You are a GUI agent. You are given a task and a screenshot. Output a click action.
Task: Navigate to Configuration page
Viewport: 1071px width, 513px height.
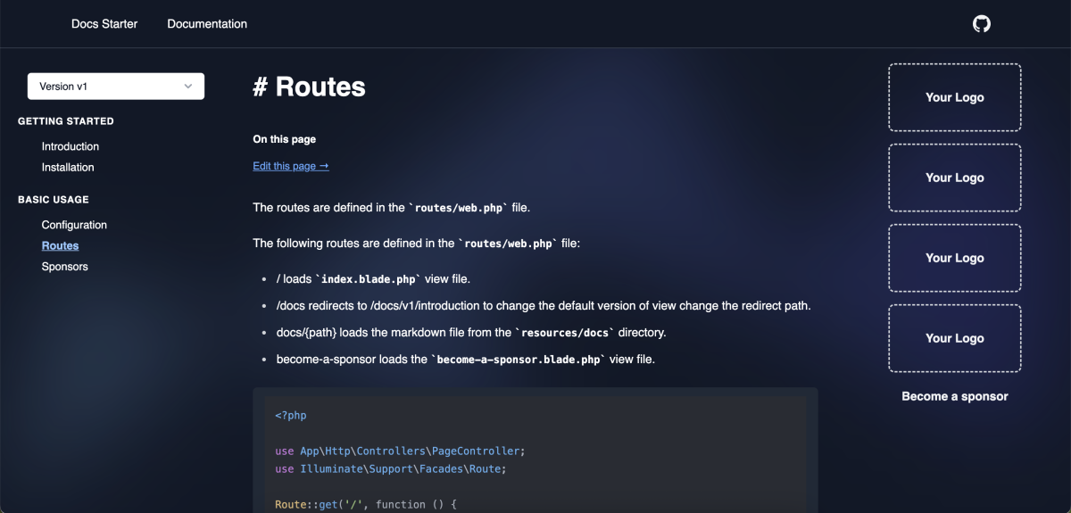(x=74, y=225)
